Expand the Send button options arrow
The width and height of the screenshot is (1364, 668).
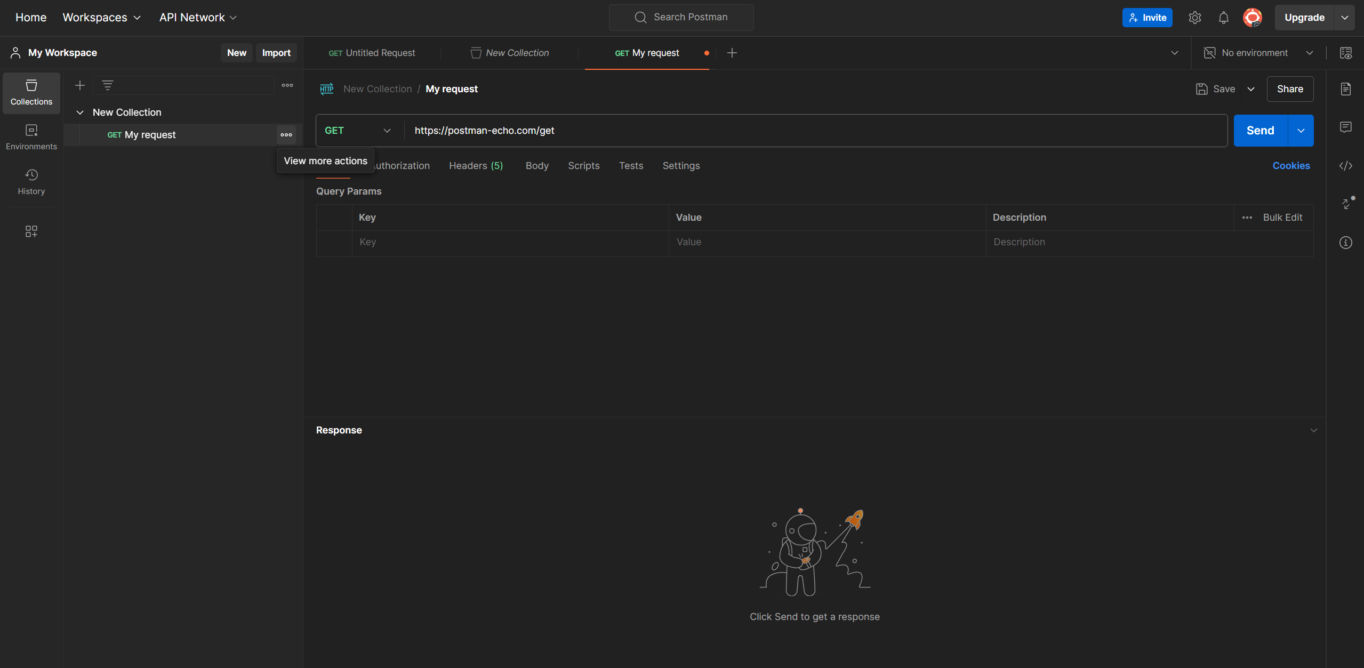click(x=1301, y=131)
